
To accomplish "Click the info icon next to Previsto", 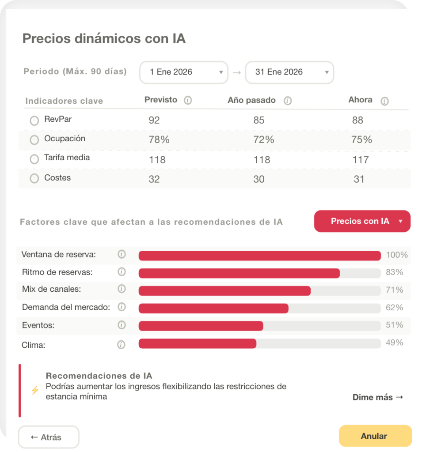I will (188, 100).
